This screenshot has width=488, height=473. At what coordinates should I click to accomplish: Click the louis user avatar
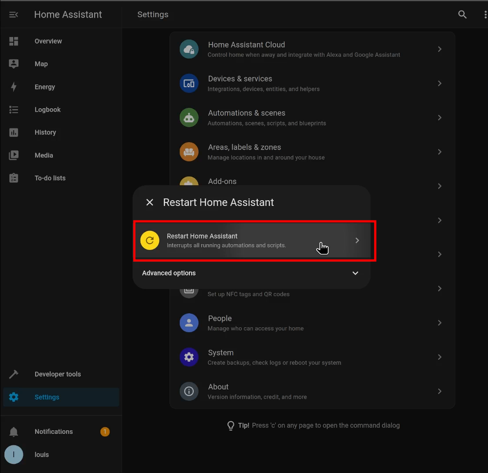(x=14, y=455)
